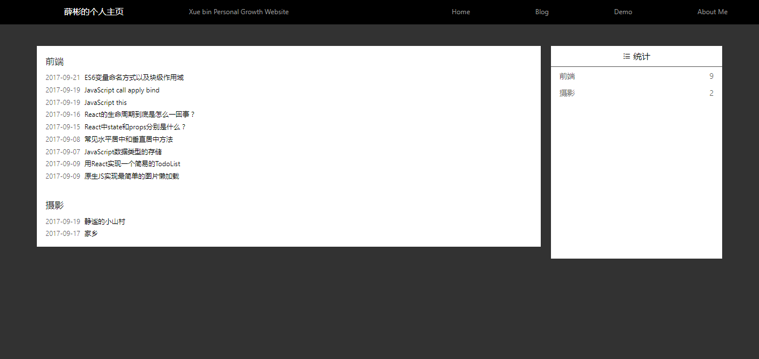Image resolution: width=759 pixels, height=359 pixels.
Task: Open the ES6变量命名方式以及块级作用域 article
Action: (x=134, y=78)
